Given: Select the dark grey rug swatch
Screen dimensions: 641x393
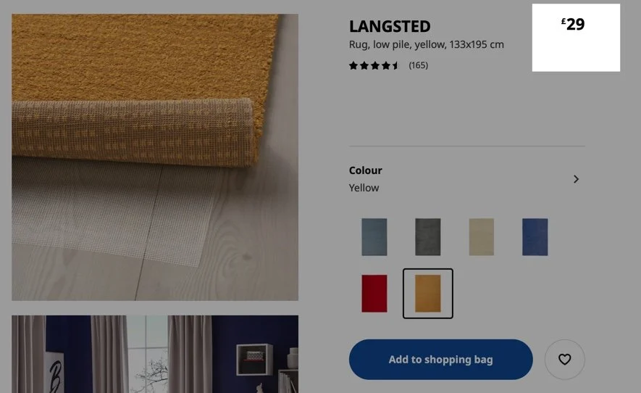Looking at the screenshot, I should [x=427, y=237].
